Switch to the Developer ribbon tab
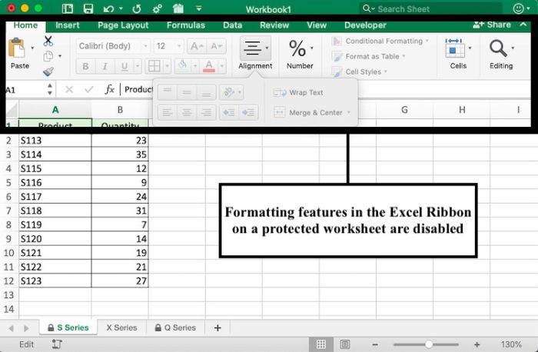 coord(365,25)
